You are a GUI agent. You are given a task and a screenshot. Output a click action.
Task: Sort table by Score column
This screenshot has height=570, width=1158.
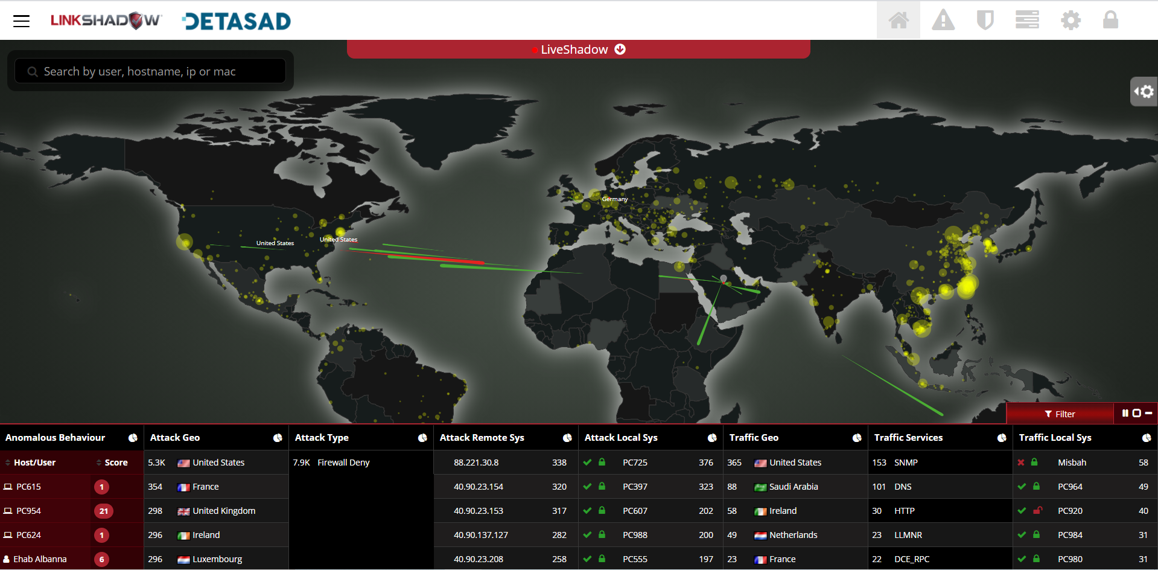pos(112,463)
